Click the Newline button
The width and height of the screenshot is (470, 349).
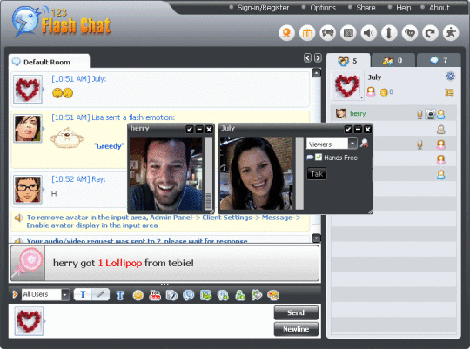(x=296, y=329)
